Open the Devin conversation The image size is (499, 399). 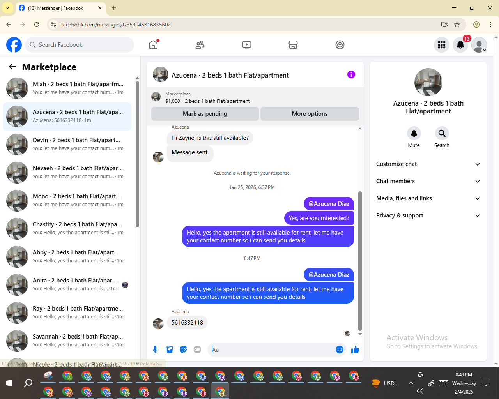tap(67, 145)
